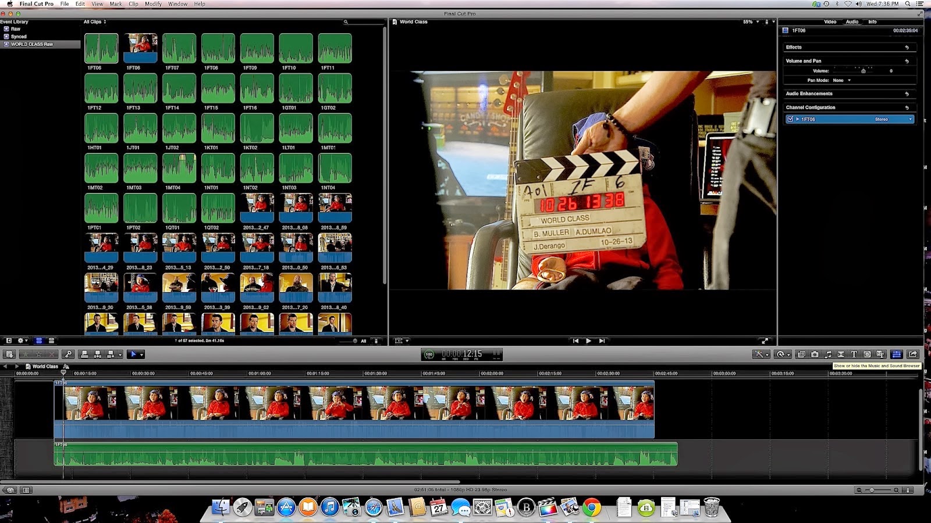Toggle the timeline skimming button beside World Class

[66, 366]
